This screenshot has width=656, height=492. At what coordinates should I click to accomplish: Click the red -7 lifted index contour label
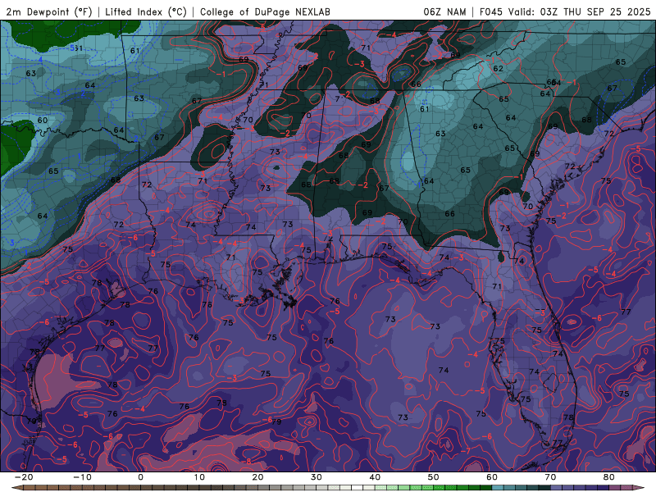point(465,450)
